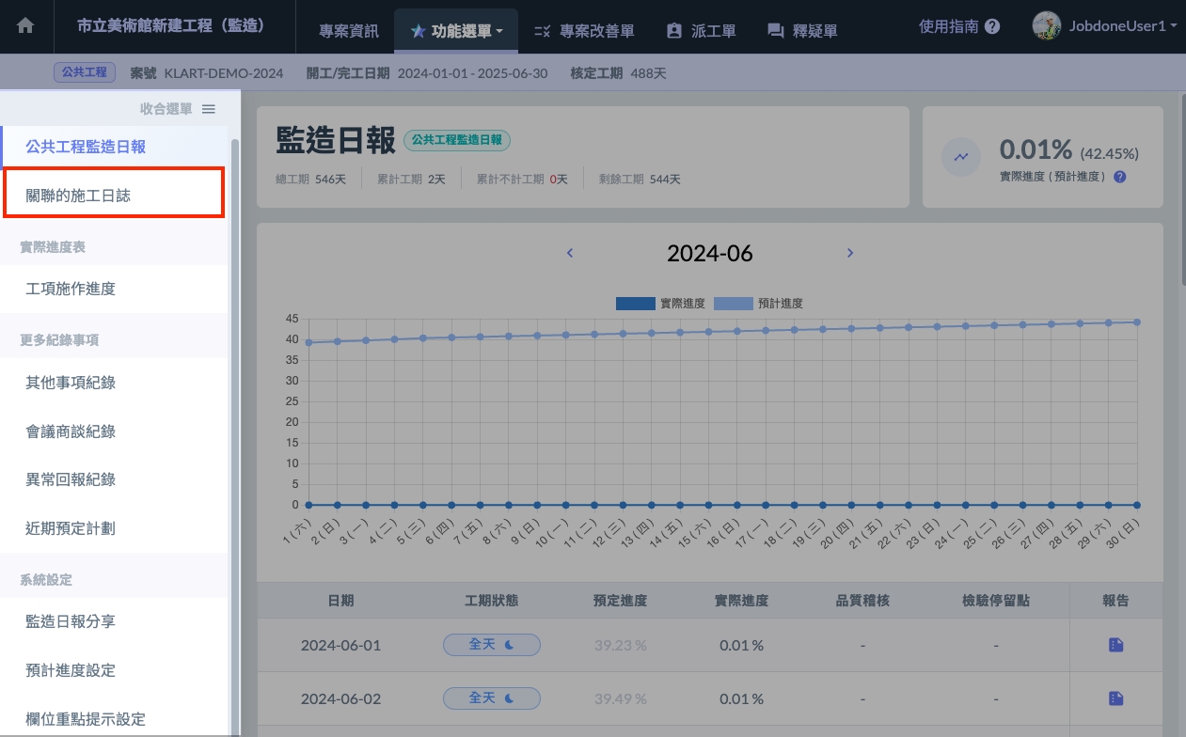The height and width of the screenshot is (737, 1186).
Task: Click the help icon beside 使用指南
Action: [x=992, y=27]
